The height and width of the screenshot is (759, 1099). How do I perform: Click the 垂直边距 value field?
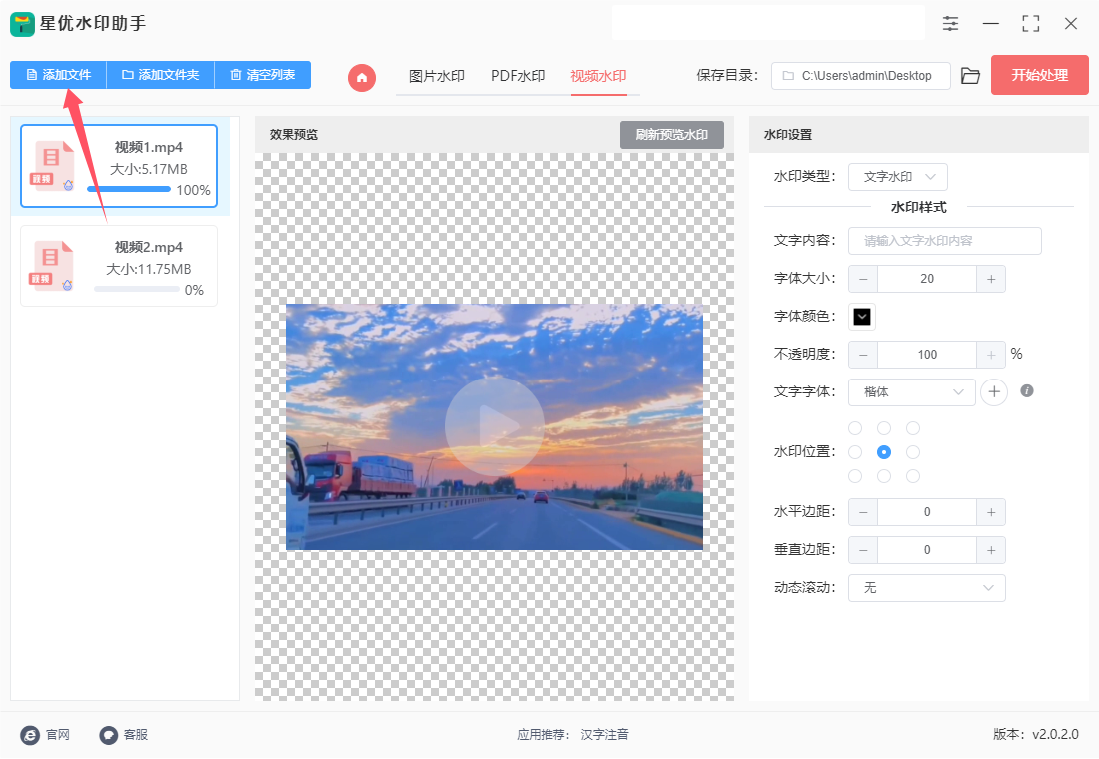[926, 550]
